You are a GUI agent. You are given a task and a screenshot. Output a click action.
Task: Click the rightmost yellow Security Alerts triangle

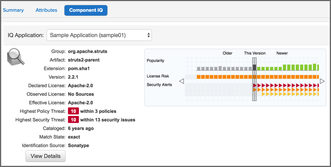[x=315, y=94]
